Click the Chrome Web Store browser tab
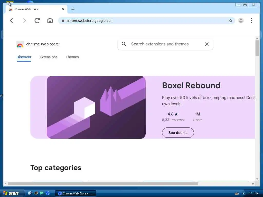Image resolution: width=263 pixels, height=197 pixels. coord(36,9)
